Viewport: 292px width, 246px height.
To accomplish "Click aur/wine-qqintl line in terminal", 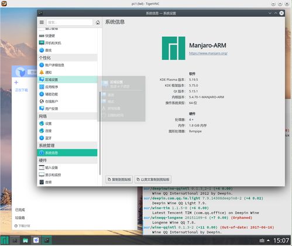I will [209, 227].
